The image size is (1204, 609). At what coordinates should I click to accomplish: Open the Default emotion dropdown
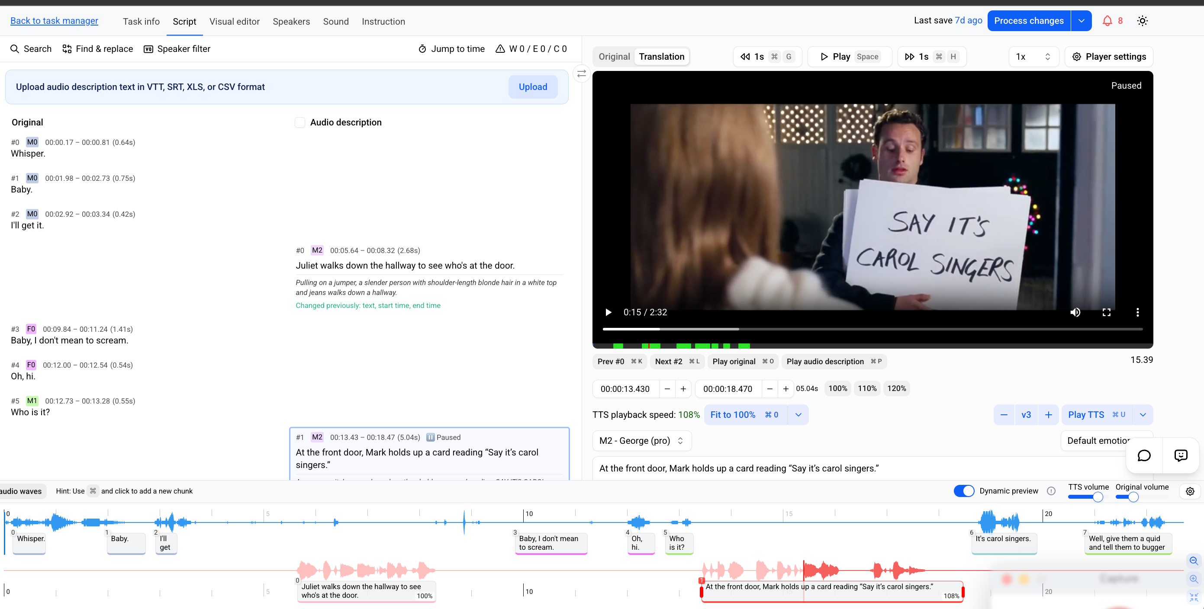(1106, 440)
